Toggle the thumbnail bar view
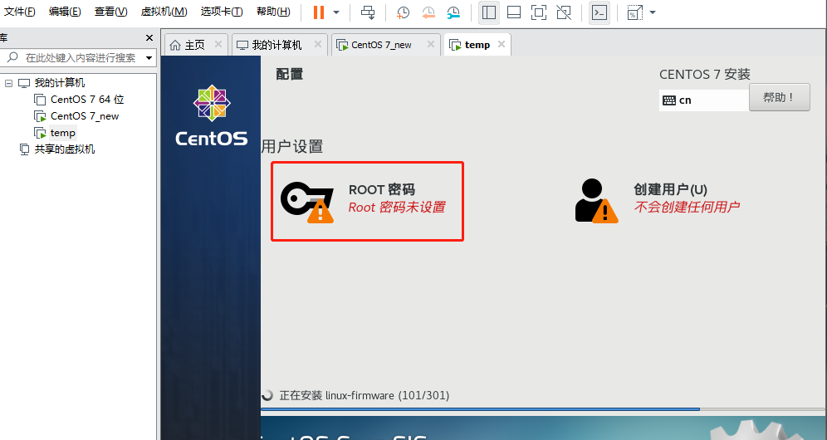This screenshot has height=440, width=827. 514,12
